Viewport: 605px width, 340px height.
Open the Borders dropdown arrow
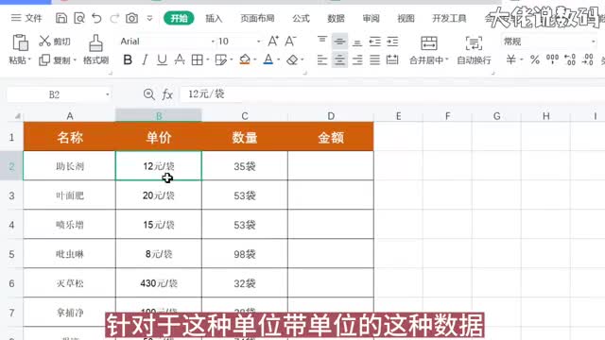coord(208,59)
